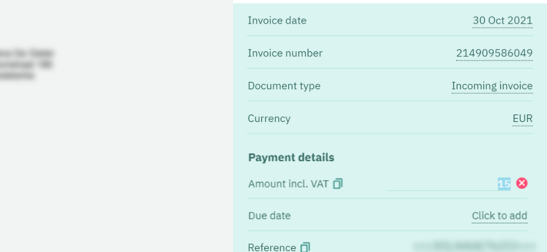547x252 pixels.
Task: Click the copy icon next to Reference
Action: 305,247
